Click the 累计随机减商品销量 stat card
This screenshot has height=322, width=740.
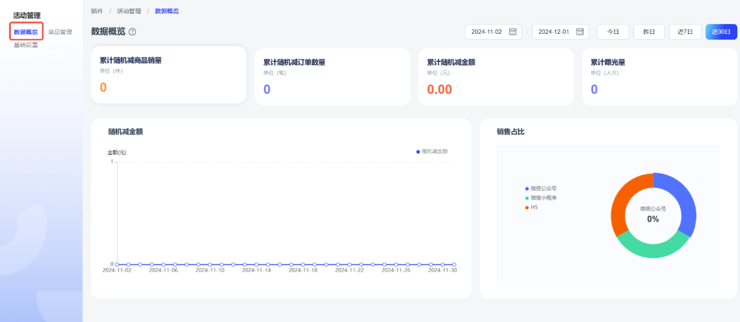tap(168, 75)
